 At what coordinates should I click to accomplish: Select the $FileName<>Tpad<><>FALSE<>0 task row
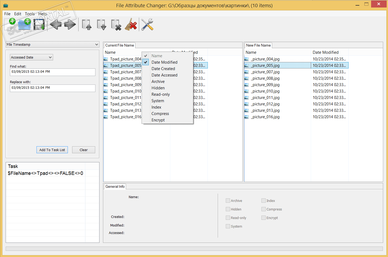pyautogui.click(x=46, y=173)
